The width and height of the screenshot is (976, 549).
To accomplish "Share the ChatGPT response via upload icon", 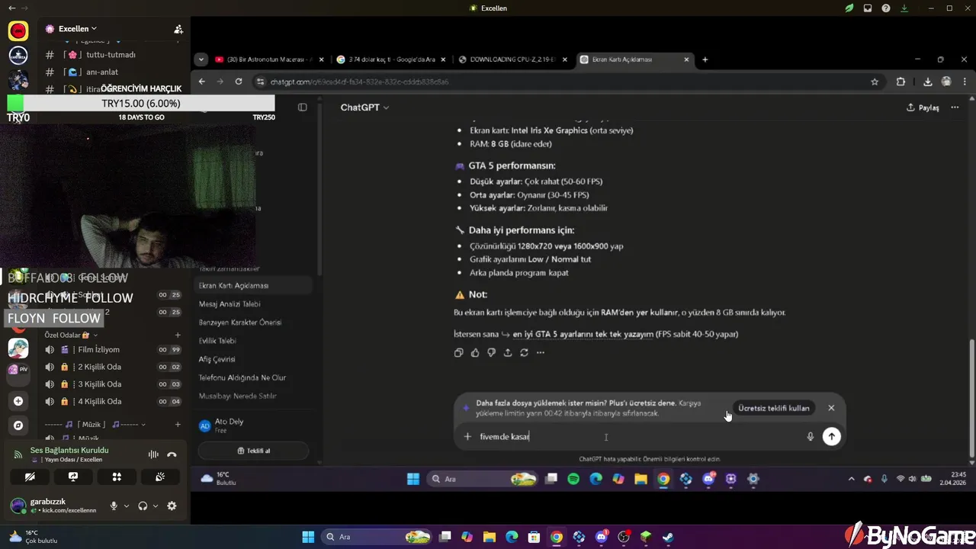I will click(x=508, y=352).
